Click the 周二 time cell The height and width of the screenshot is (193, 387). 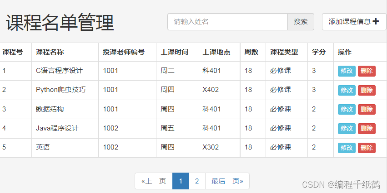coord(177,71)
